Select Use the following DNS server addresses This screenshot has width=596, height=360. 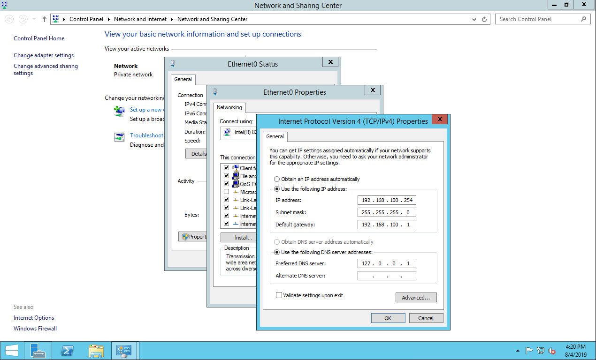point(277,252)
